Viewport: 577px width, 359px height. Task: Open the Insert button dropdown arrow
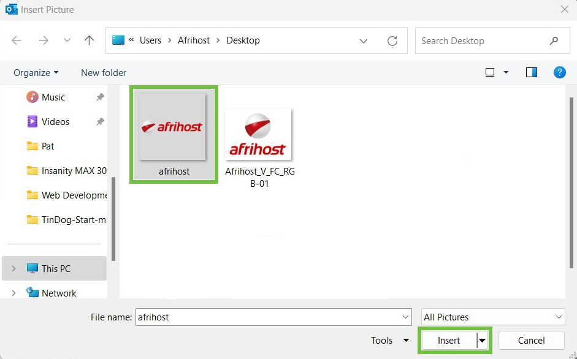pyautogui.click(x=483, y=341)
